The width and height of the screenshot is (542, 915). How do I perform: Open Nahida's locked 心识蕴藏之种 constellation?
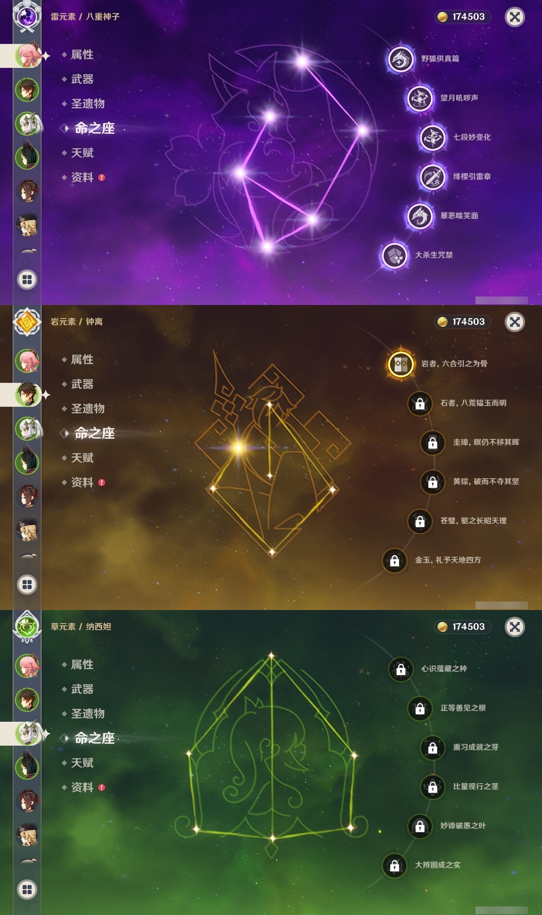pos(401,669)
